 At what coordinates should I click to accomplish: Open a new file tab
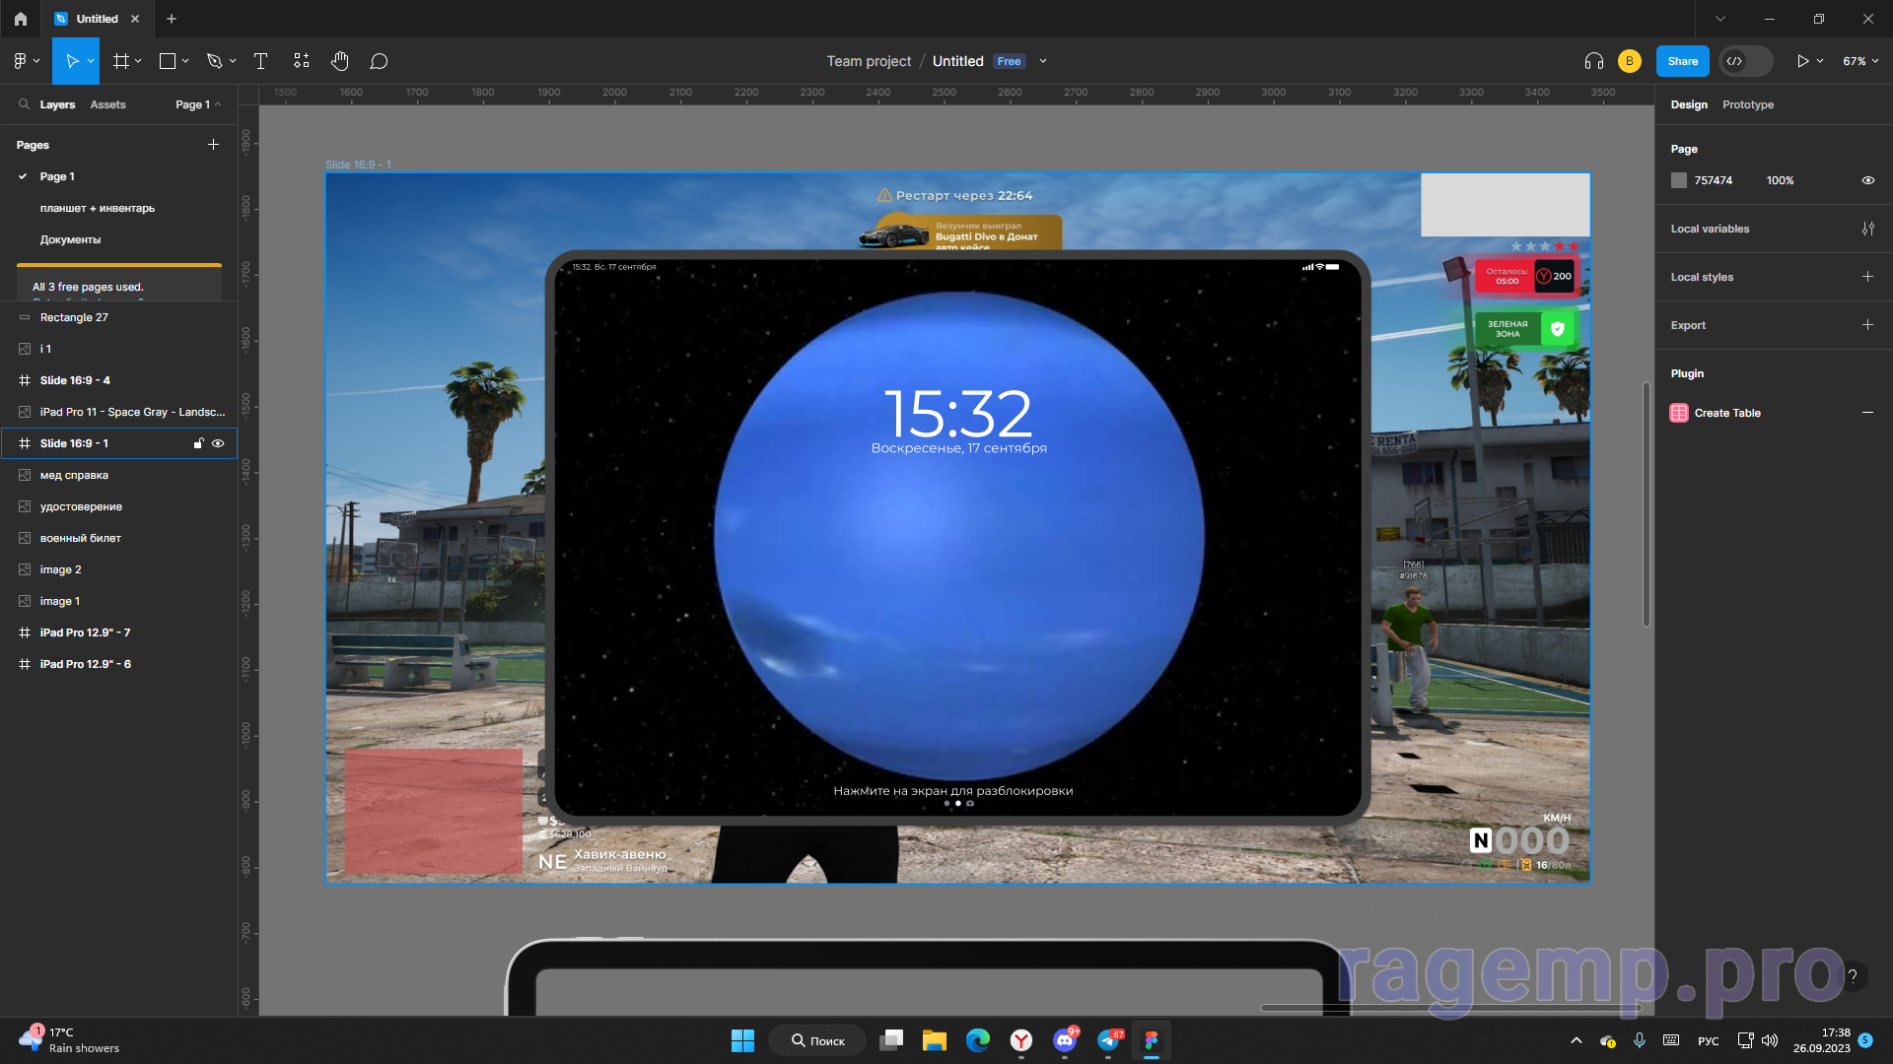(172, 19)
